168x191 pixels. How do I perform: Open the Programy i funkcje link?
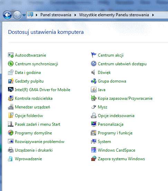pos(115,133)
